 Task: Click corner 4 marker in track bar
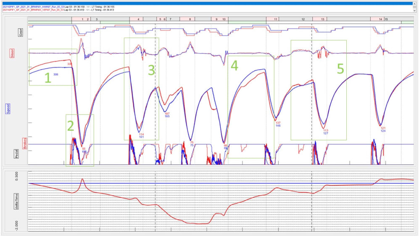[x=138, y=19]
